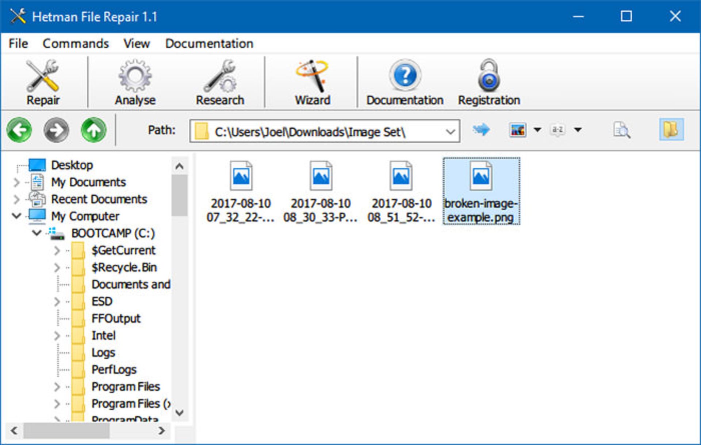Click the Registration padlock icon
The image size is (701, 445).
point(489,80)
